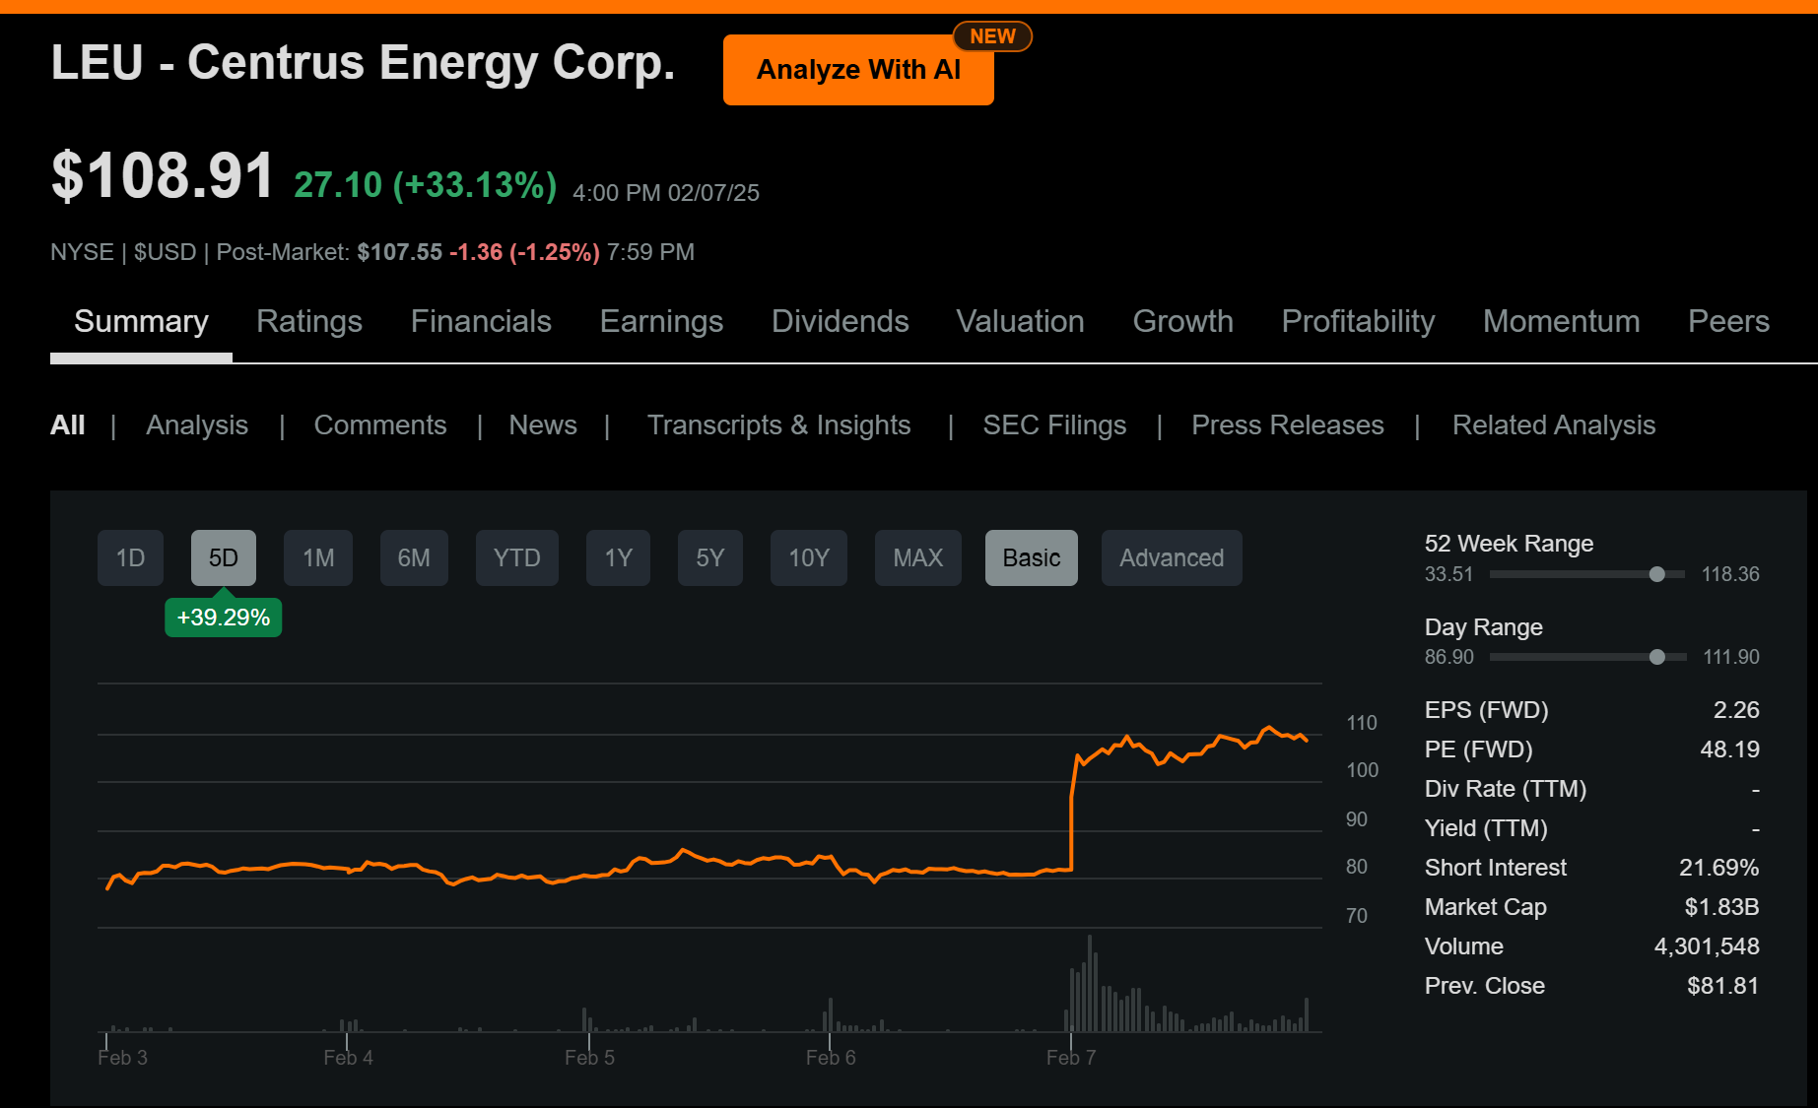Screen dimensions: 1818x1108
Task: Show MAX chart history
Action: [x=917, y=558]
